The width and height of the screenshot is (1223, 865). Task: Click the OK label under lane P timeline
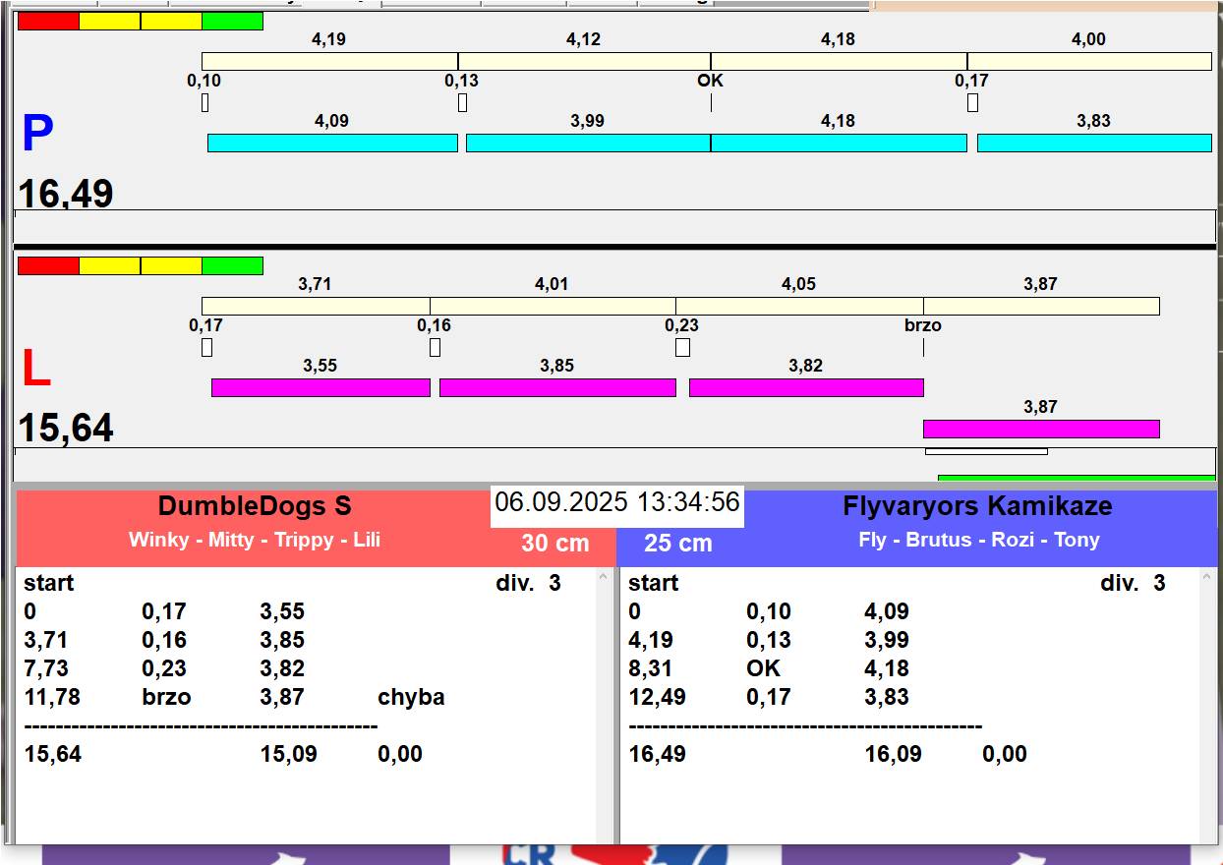(710, 81)
